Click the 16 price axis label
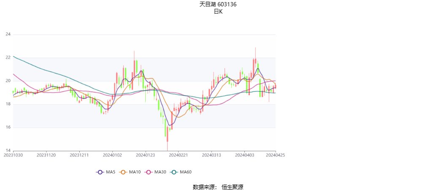Image resolution: width=436 pixels, height=190 pixels. (8, 128)
